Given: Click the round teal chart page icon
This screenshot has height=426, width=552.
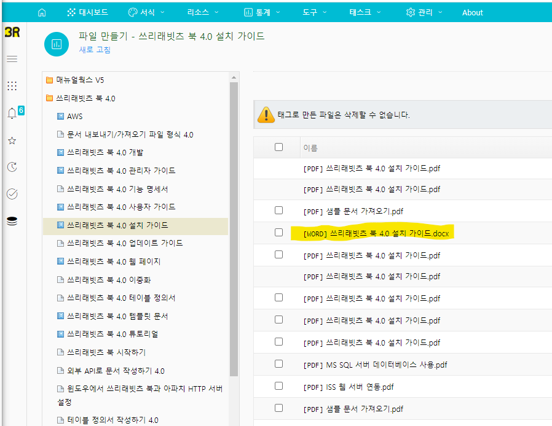Looking at the screenshot, I should (57, 44).
